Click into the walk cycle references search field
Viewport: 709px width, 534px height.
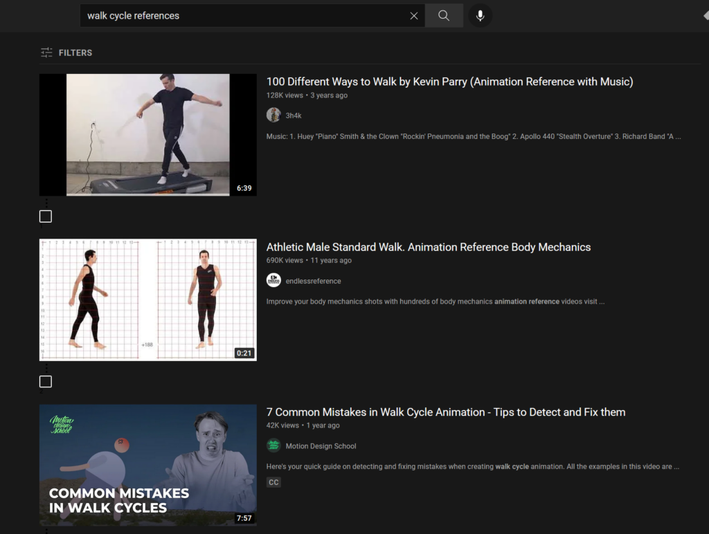[x=242, y=16]
